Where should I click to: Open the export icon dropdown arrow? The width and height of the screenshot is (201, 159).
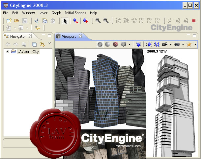tap(27, 28)
